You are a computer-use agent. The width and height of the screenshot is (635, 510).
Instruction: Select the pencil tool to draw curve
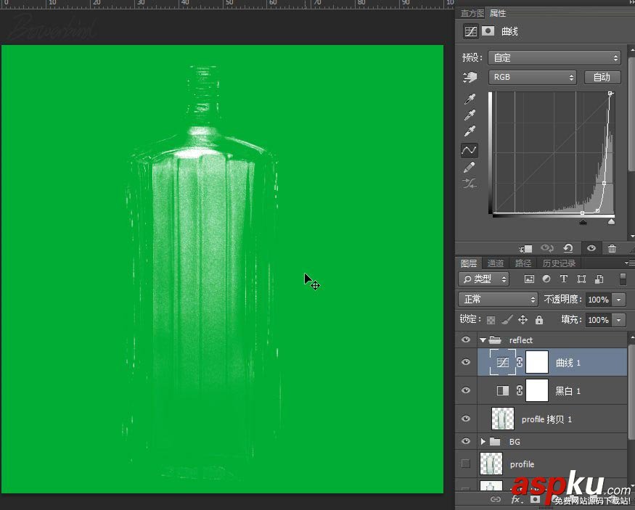[x=470, y=166]
